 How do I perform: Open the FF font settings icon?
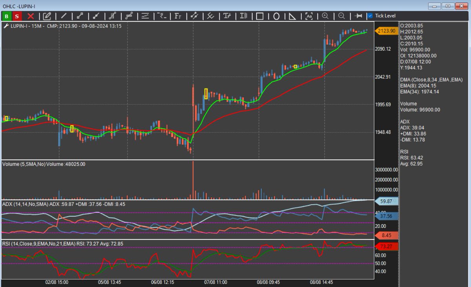[178, 16]
